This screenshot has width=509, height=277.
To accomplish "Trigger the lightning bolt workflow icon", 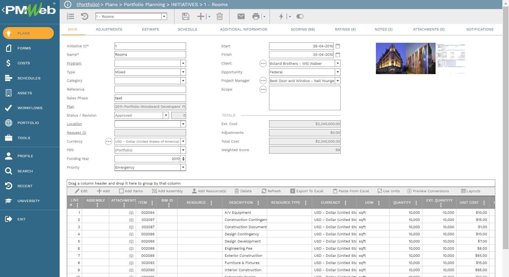I will pos(282,16).
